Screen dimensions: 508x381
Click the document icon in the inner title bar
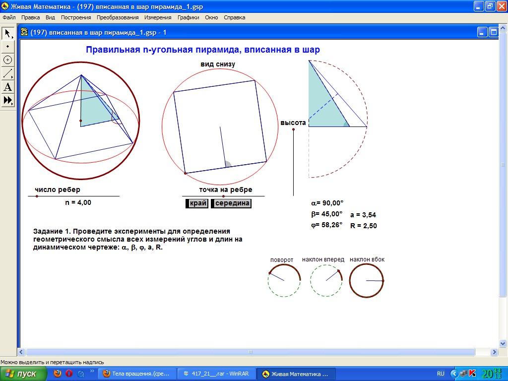[24, 32]
